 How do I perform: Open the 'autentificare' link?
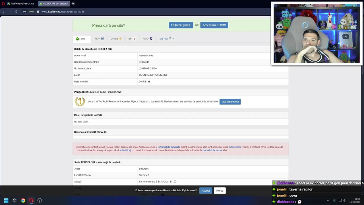[x=235, y=147]
